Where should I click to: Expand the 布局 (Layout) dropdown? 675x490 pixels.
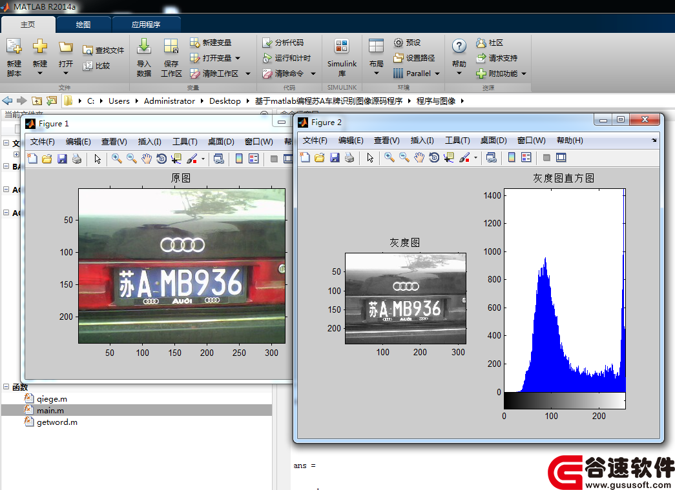pyautogui.click(x=376, y=73)
